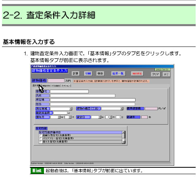Tick 省エネ住宅(公庫基準) checkbox

[x=41, y=142]
